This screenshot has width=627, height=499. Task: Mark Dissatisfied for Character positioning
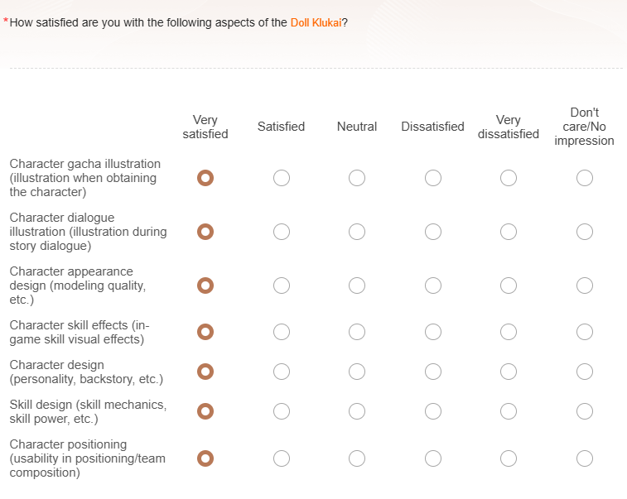tap(433, 458)
